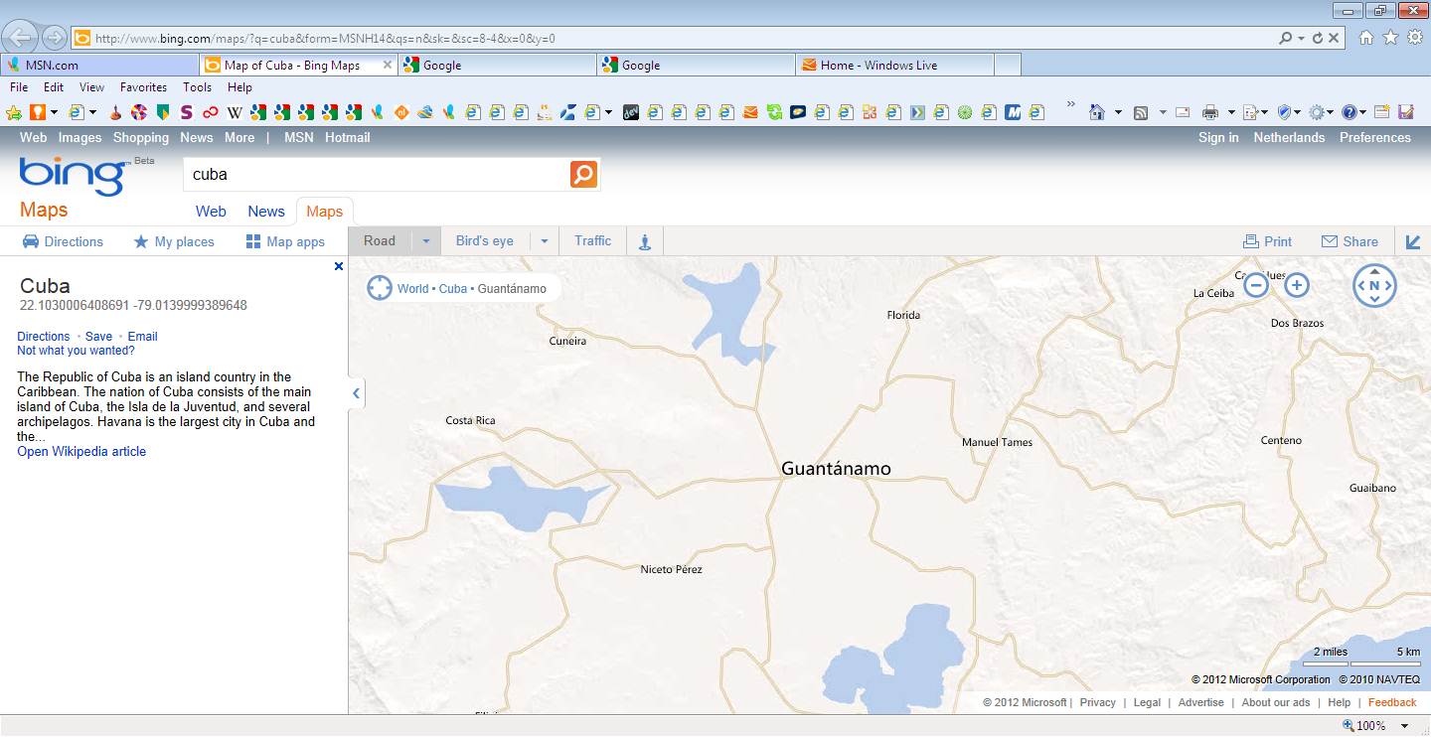Print the current map

[x=1267, y=241]
